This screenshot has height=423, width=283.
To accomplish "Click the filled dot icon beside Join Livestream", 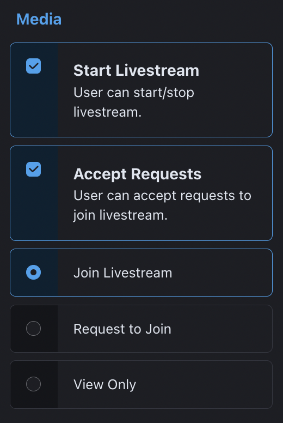I will click(x=33, y=272).
